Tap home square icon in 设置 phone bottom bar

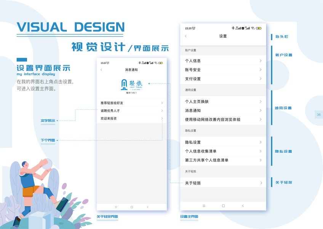[223, 206]
